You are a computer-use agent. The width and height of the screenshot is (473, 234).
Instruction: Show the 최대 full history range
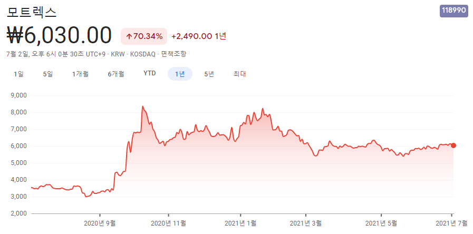click(x=240, y=74)
